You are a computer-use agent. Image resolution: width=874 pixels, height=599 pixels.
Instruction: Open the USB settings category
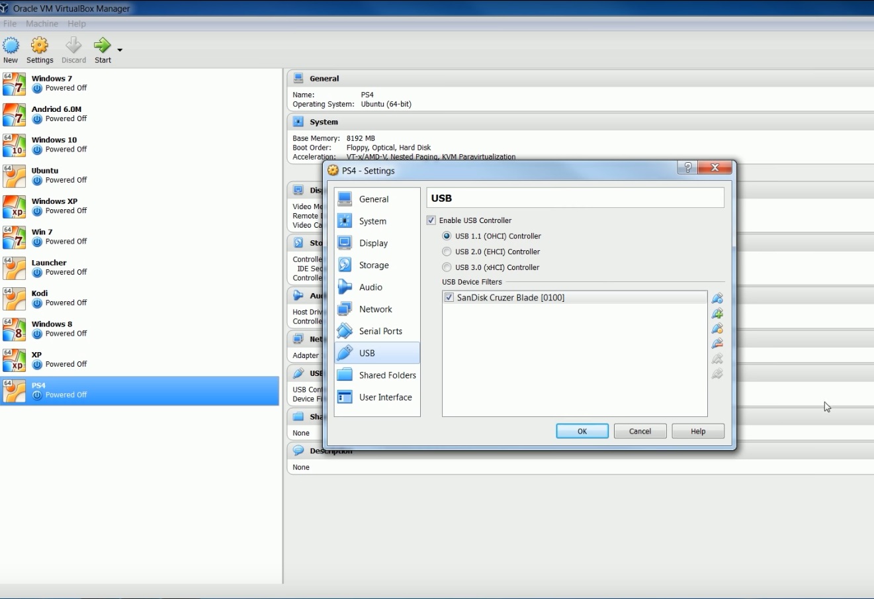[x=377, y=353]
